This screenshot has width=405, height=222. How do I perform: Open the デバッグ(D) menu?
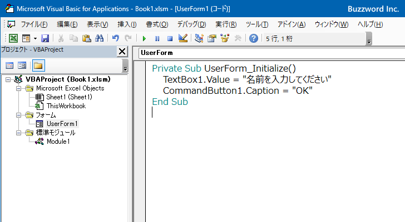(x=191, y=24)
